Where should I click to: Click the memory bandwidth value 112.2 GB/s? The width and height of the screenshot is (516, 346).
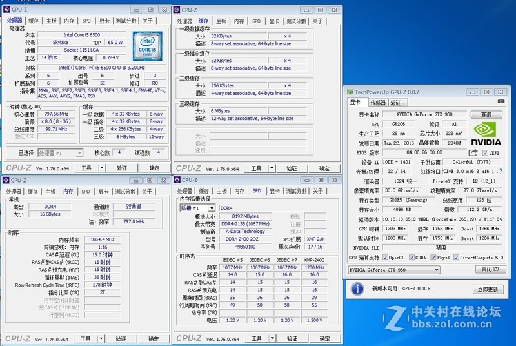pos(479,209)
